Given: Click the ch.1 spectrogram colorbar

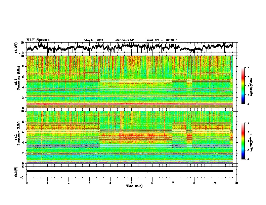Looking at the screenshot, I should 243,86.
